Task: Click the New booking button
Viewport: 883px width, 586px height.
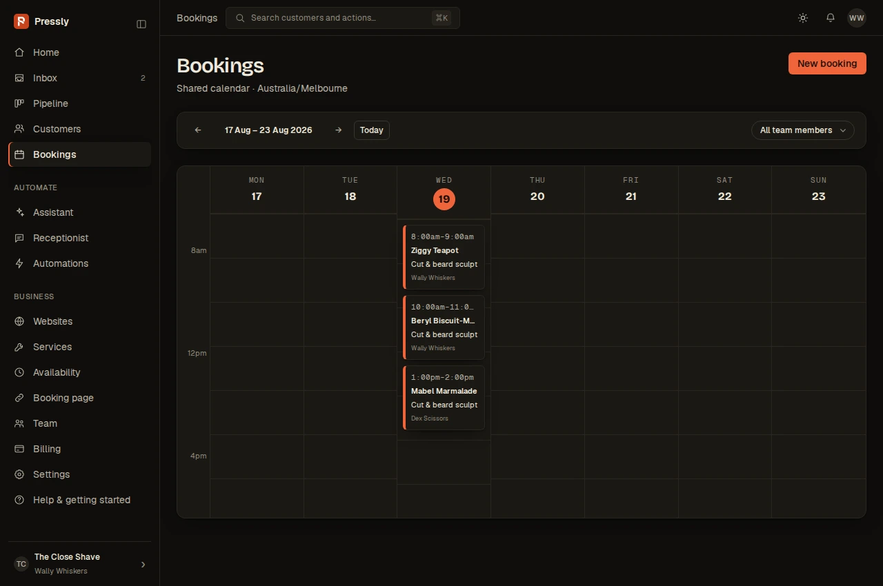Action: (827, 63)
